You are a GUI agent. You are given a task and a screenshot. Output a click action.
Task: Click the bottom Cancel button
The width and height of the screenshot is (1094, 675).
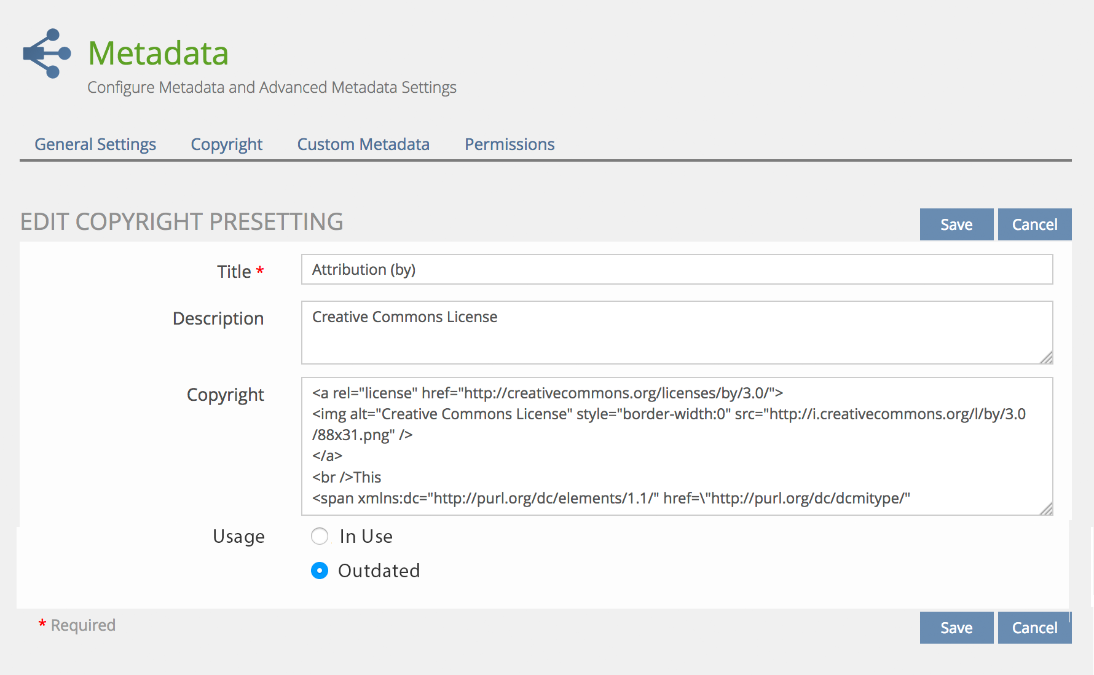point(1034,628)
